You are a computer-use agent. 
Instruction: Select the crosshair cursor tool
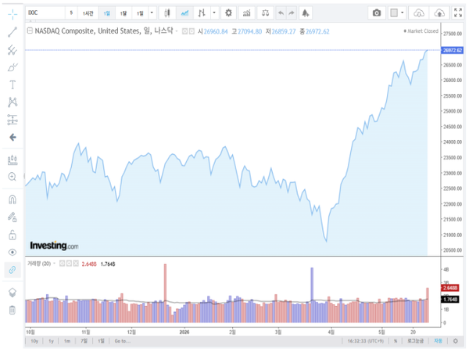tap(13, 14)
